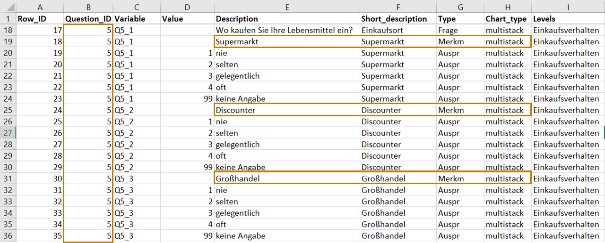Click the Großhandel description cell in row 31
This screenshot has height=243, width=605.
point(287,178)
